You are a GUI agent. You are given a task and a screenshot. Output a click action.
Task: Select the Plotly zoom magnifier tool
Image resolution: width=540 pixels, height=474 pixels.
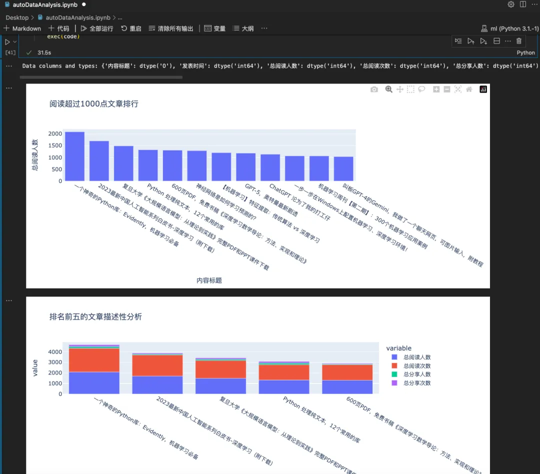coord(388,89)
